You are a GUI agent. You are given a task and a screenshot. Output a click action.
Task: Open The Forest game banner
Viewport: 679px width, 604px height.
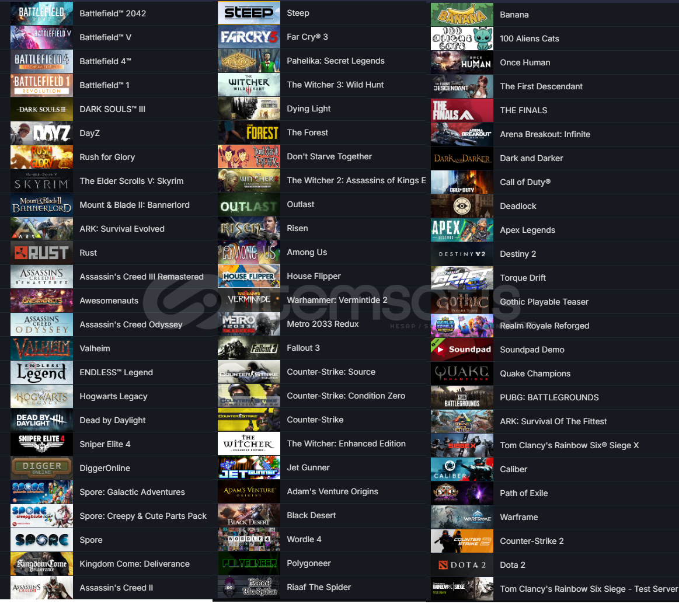tap(249, 132)
